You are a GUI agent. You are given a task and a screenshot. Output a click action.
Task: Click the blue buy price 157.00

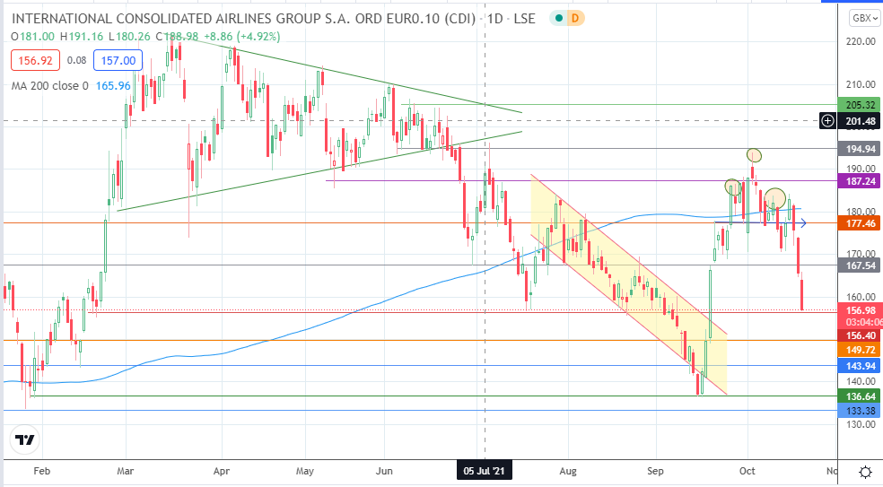(x=118, y=60)
